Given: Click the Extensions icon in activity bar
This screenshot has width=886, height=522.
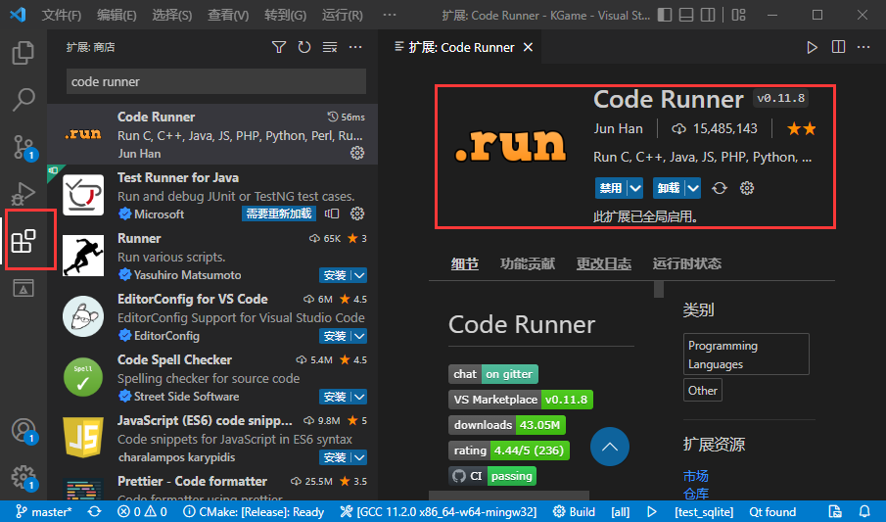Looking at the screenshot, I should (23, 241).
